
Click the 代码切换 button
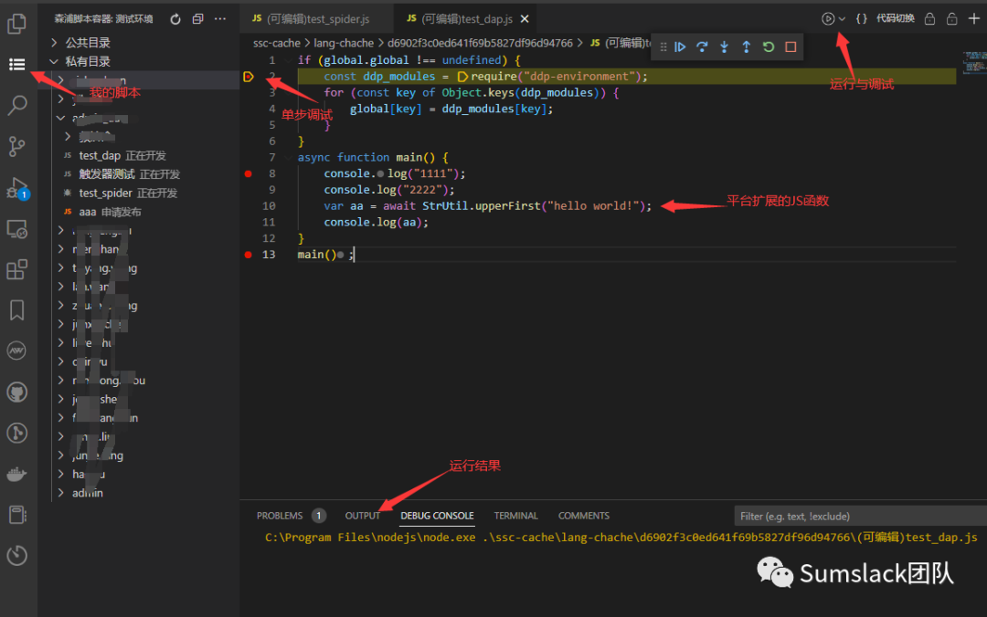(895, 18)
